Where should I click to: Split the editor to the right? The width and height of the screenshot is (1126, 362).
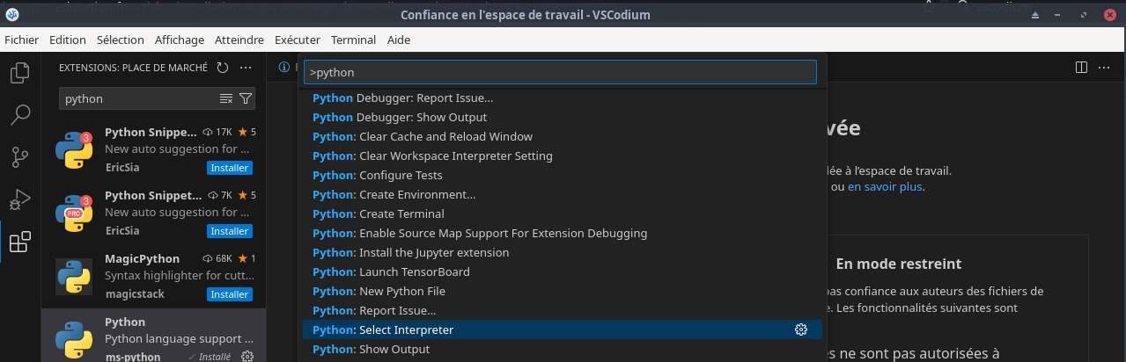(1081, 68)
